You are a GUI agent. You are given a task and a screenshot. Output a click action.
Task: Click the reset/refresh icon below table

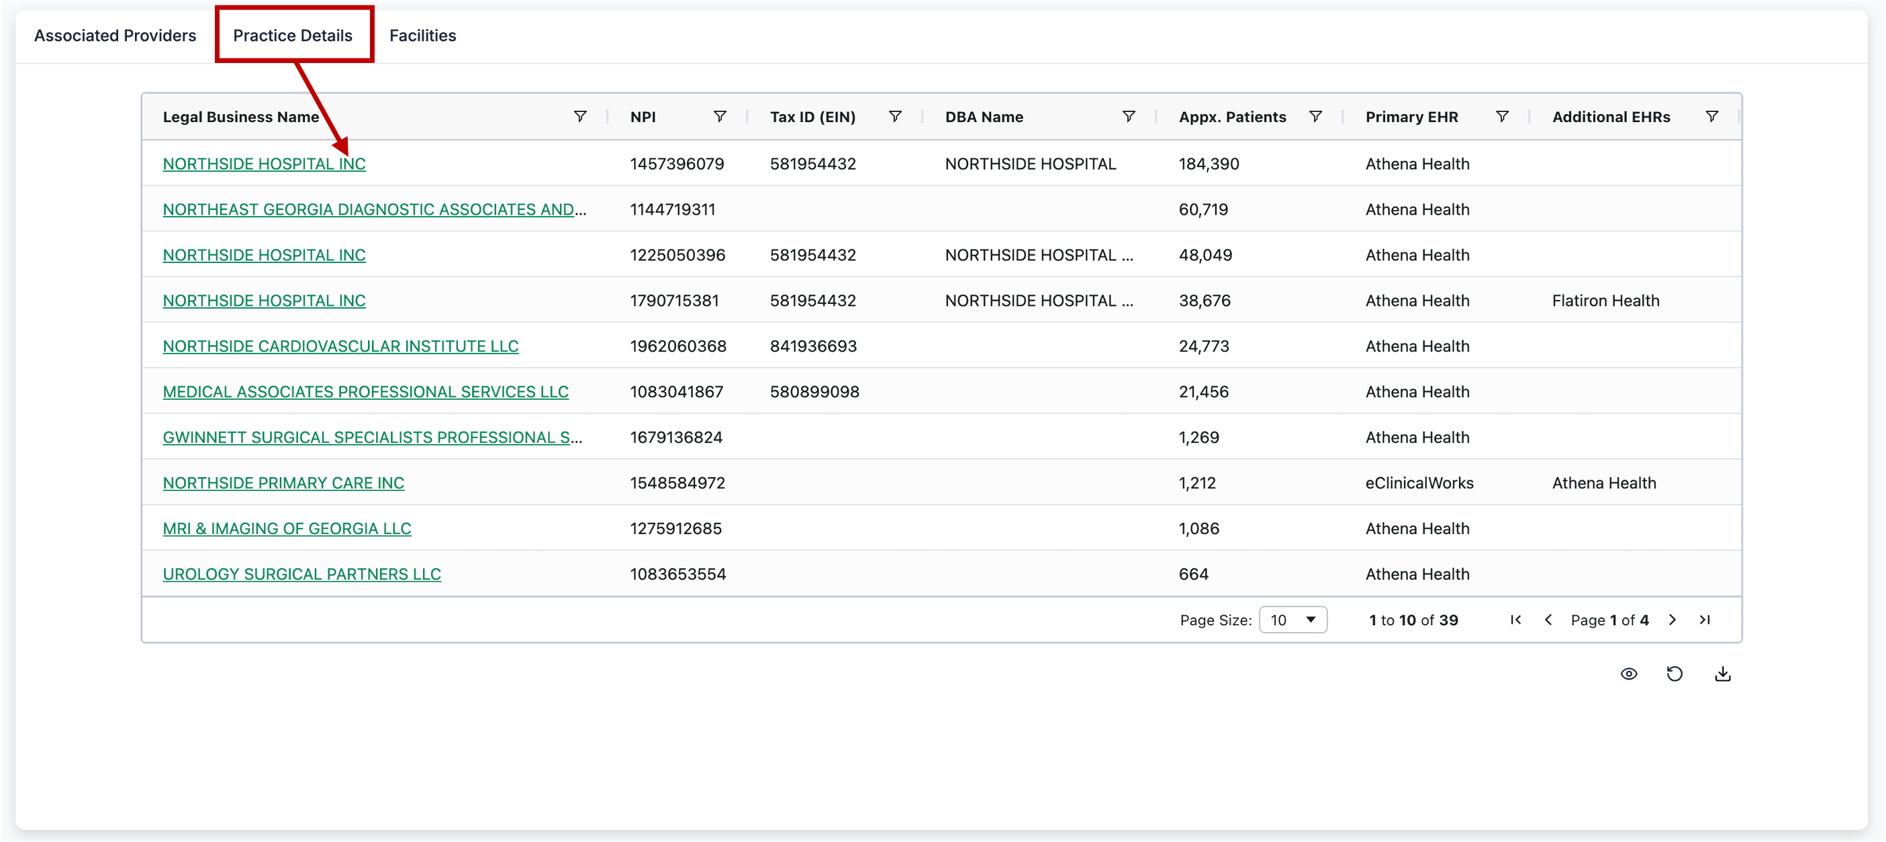click(1675, 674)
